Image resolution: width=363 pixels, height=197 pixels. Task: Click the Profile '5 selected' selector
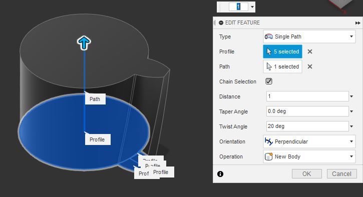tap(282, 51)
